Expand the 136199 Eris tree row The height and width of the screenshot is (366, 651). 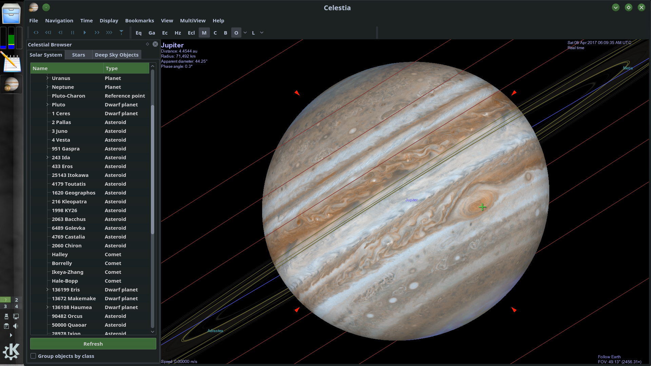[x=47, y=290]
